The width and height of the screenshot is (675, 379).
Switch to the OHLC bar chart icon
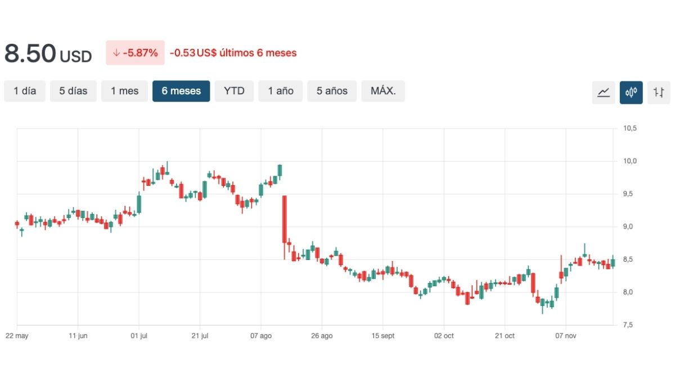click(x=659, y=92)
